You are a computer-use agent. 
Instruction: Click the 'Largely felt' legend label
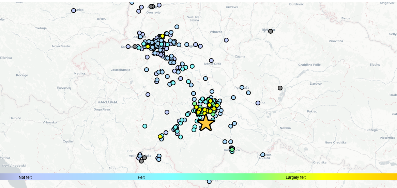[295, 177]
